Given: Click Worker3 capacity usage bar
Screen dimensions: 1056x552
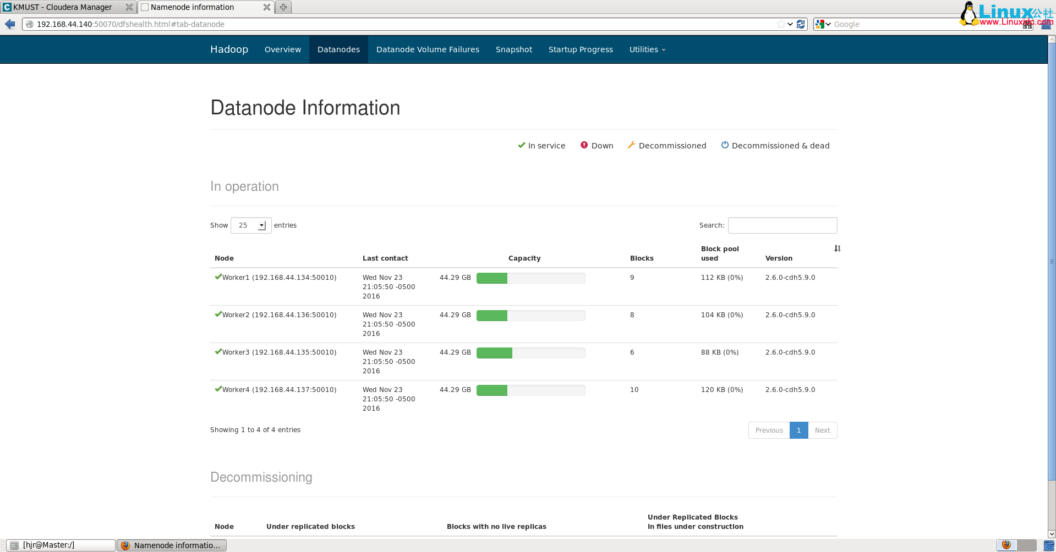Looking at the screenshot, I should 530,353.
